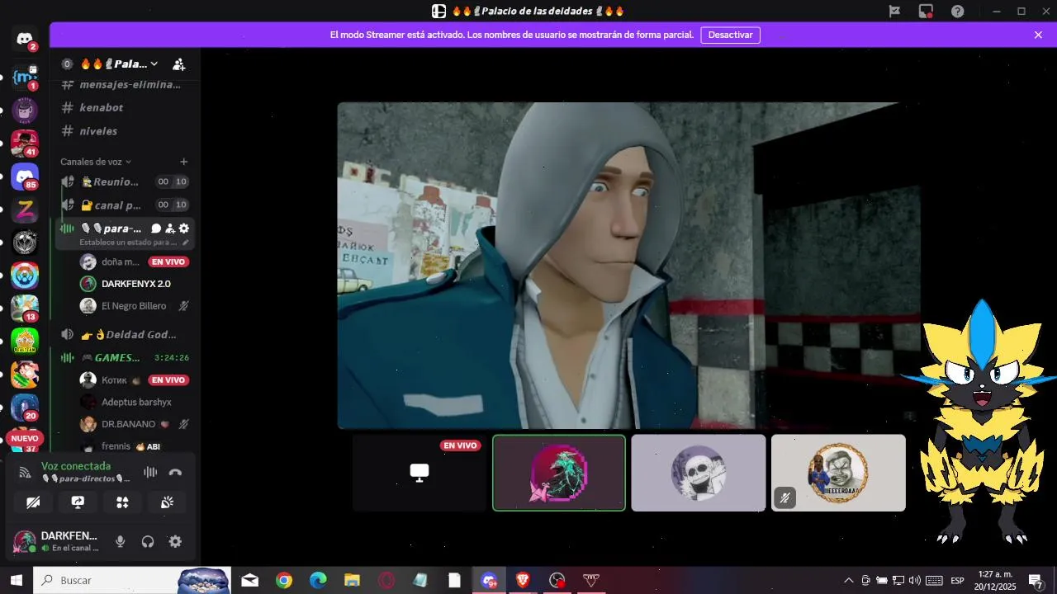Focus the main stream video
Viewport: 1057px width, 594px height.
pyautogui.click(x=628, y=266)
